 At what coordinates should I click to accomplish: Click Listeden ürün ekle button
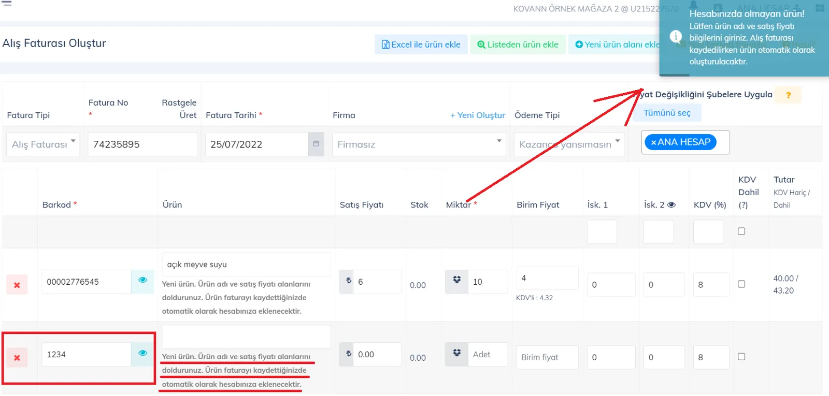[x=518, y=45]
